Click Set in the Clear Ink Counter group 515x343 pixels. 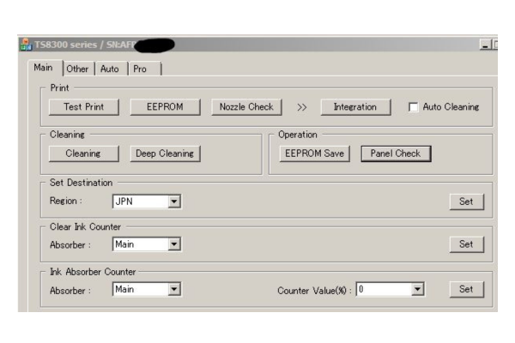[466, 244]
